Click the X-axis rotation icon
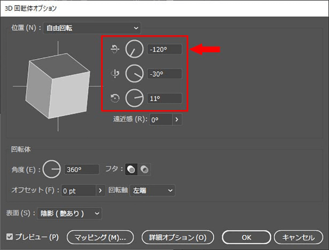Viewport: 329px width, 250px height. 115,49
